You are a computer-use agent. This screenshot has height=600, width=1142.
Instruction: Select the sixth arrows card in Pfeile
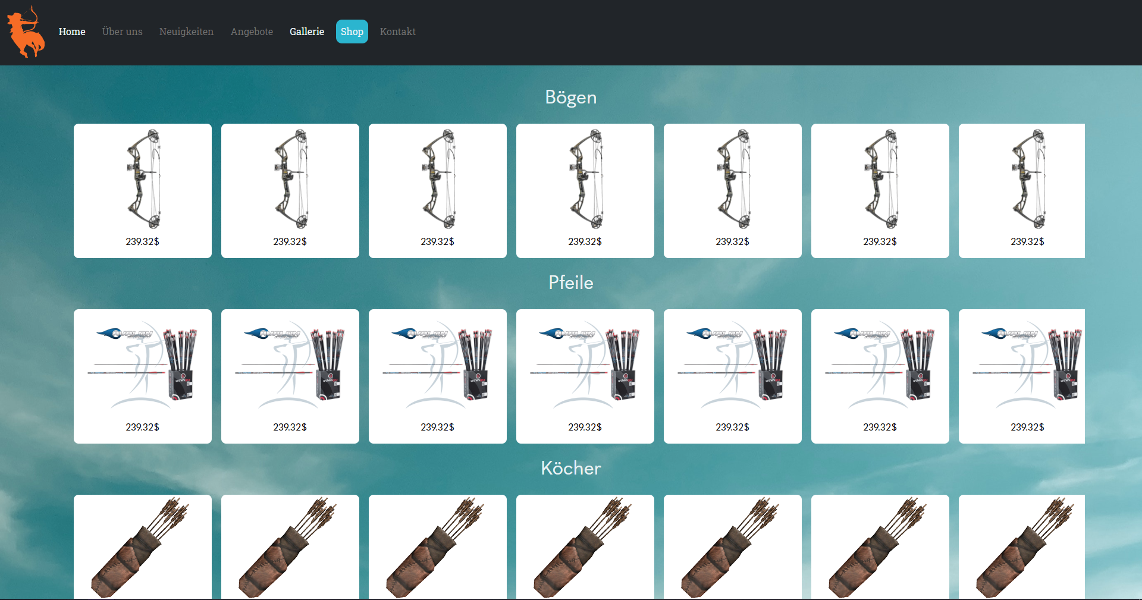click(880, 376)
